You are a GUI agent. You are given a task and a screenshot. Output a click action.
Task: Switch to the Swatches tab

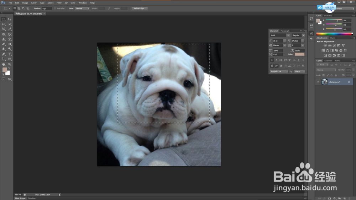click(328, 16)
